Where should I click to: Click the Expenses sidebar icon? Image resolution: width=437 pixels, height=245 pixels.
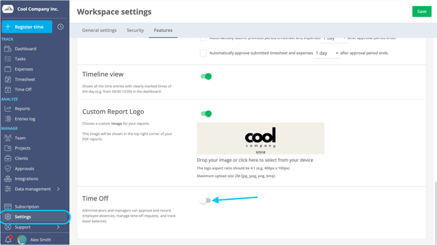(x=8, y=69)
